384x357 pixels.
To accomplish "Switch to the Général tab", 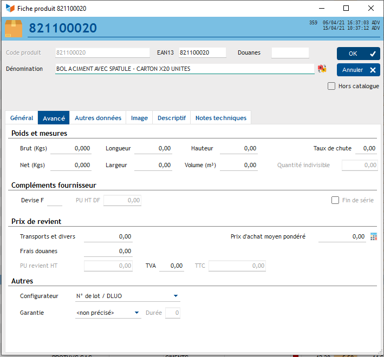I will [x=22, y=118].
